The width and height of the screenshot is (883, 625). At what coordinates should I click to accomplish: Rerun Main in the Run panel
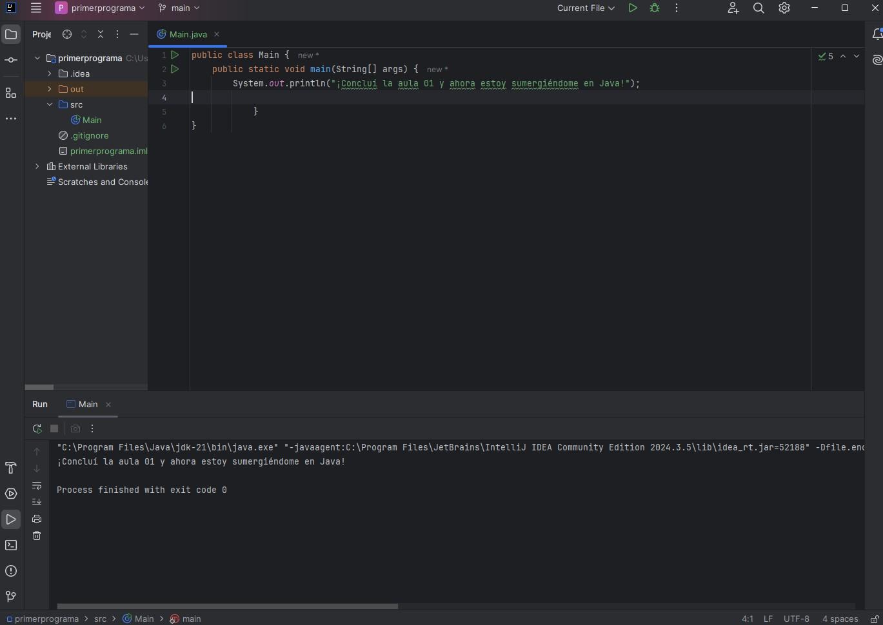pos(37,428)
